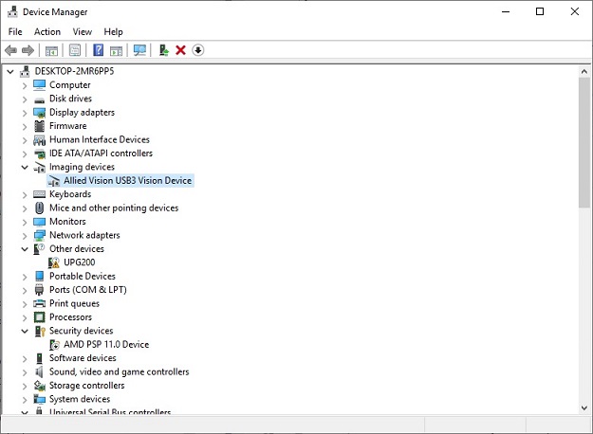593x434 pixels.
Task: Expand the Display adapters category
Action: (x=25, y=112)
